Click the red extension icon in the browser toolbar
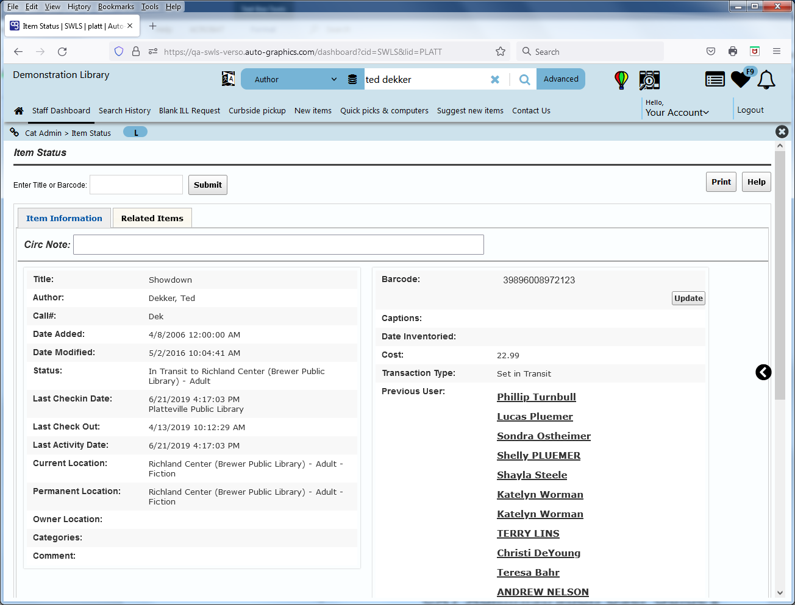795x605 pixels. pyautogui.click(x=755, y=52)
